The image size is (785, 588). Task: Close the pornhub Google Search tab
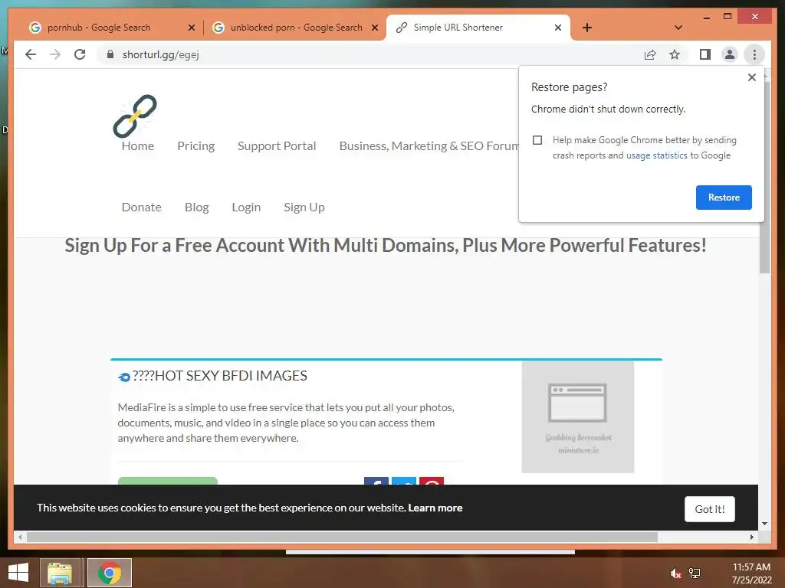coord(191,28)
